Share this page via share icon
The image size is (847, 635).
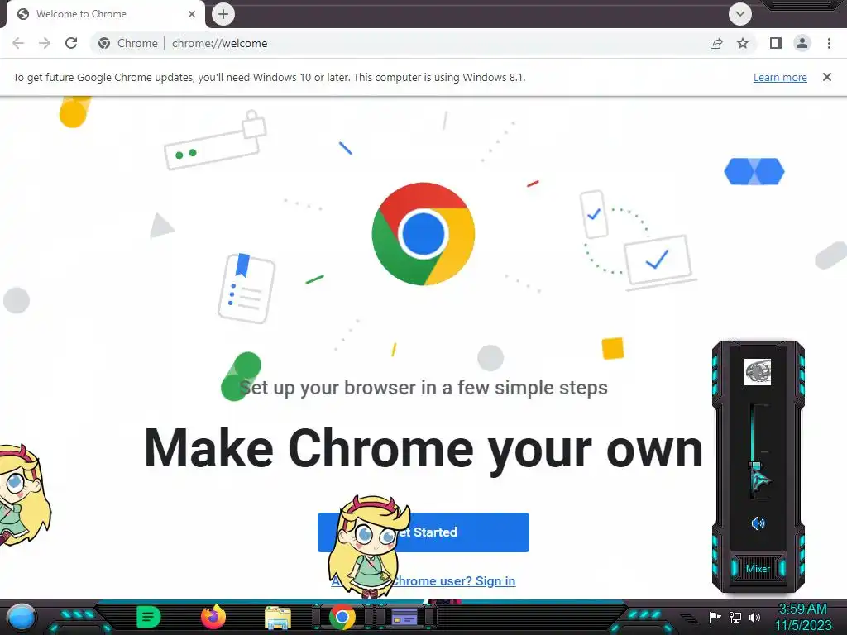coord(716,43)
